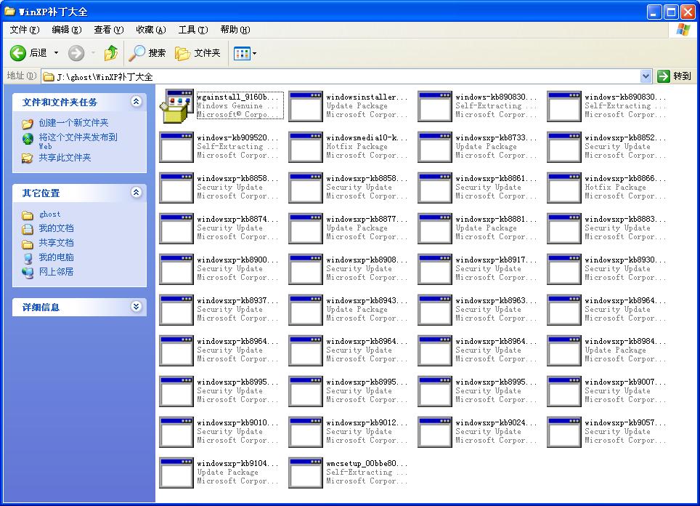The width and height of the screenshot is (700, 506).
Task: Select the windowsinstaller file icon
Action: click(306, 106)
